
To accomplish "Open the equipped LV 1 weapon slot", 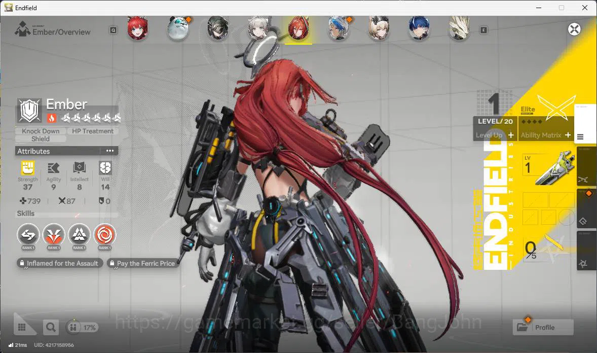I will (x=548, y=168).
